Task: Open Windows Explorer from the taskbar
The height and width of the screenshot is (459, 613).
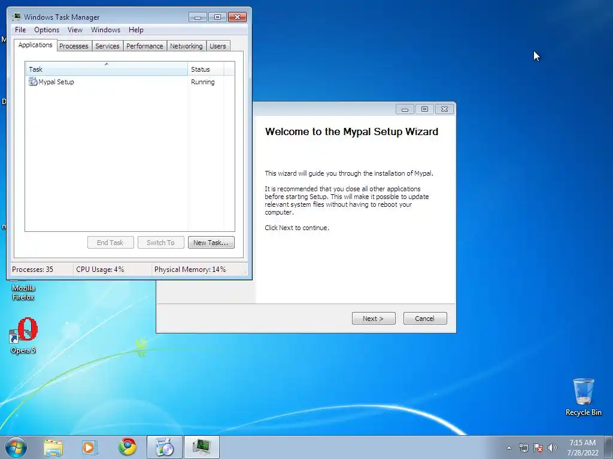Action: (53, 447)
